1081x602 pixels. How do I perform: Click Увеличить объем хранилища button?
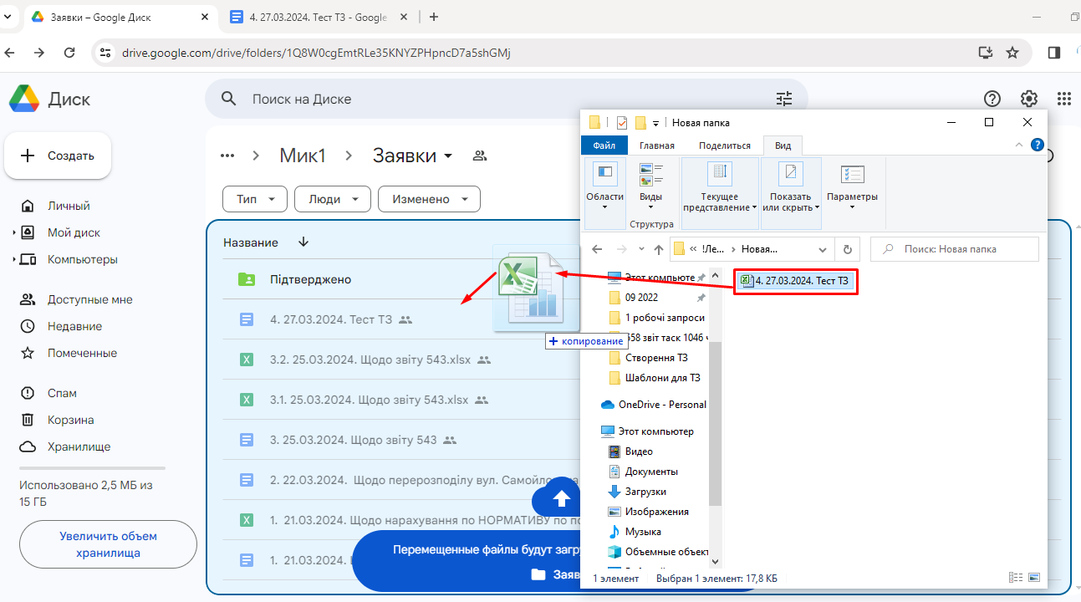coord(108,544)
